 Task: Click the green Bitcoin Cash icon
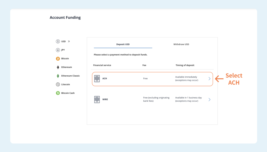pos(58,93)
